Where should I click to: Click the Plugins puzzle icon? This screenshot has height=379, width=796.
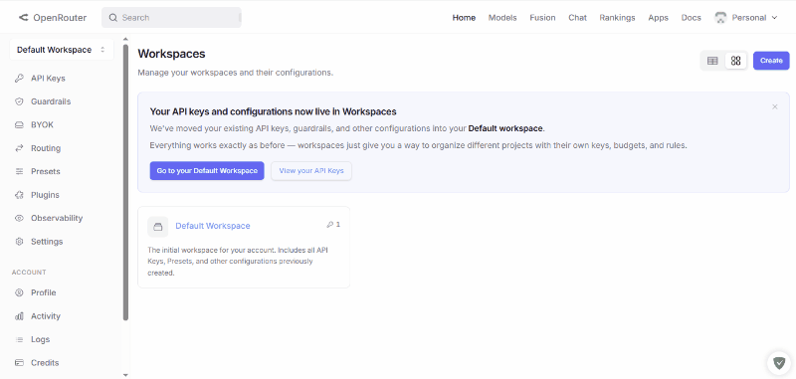point(19,195)
